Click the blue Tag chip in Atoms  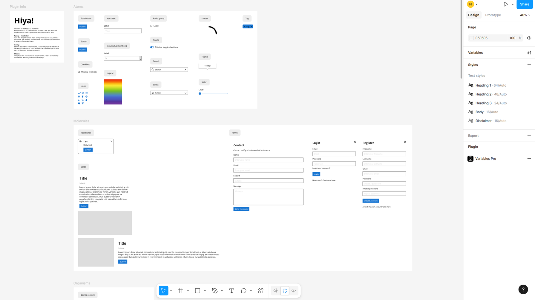point(248,26)
